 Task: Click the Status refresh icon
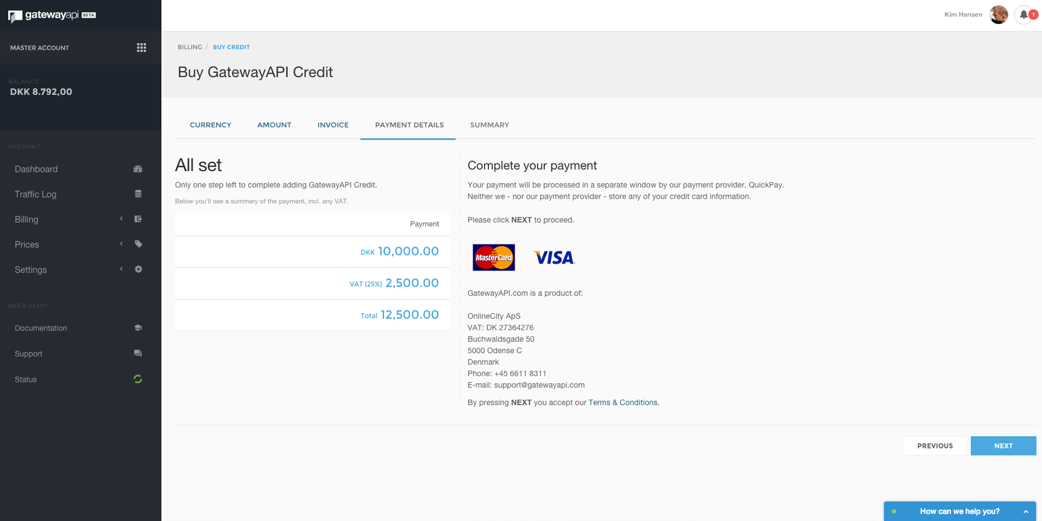tap(138, 379)
